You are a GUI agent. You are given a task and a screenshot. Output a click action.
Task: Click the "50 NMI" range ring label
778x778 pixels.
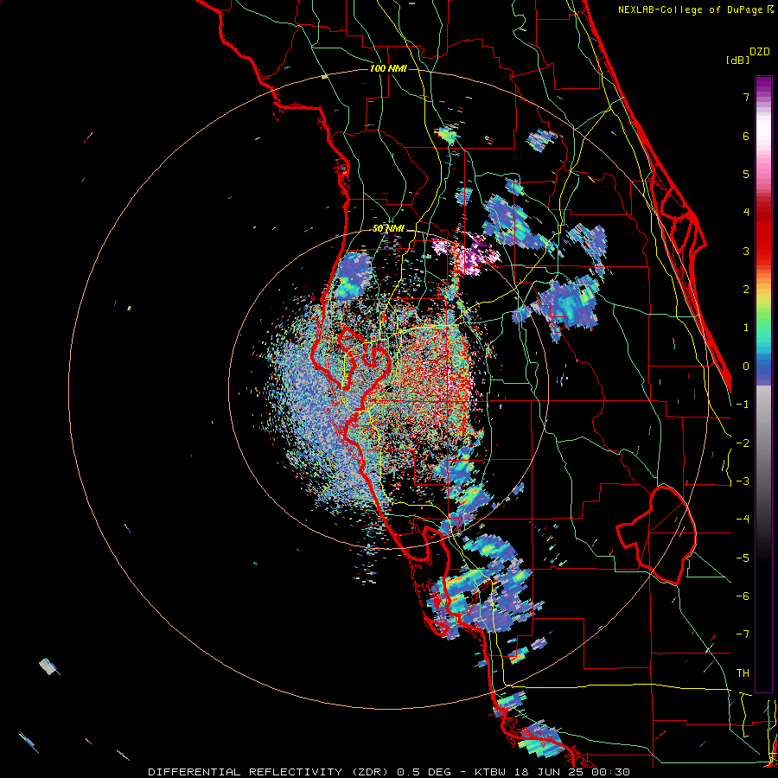388,229
